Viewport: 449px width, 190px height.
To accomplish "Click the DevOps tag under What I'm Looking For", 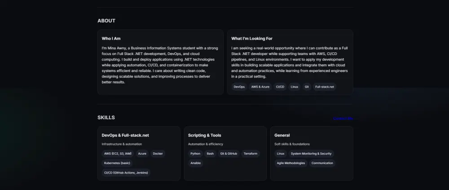I will [239, 87].
